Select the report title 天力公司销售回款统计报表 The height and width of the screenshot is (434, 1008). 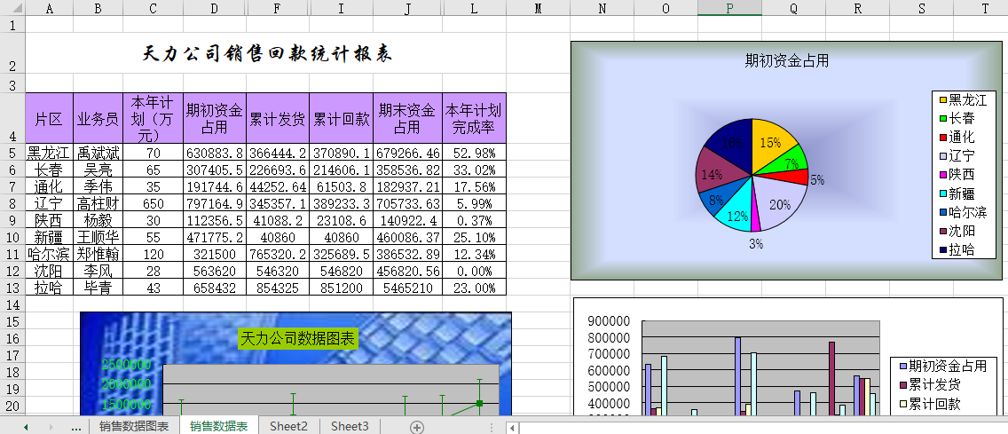click(x=267, y=54)
